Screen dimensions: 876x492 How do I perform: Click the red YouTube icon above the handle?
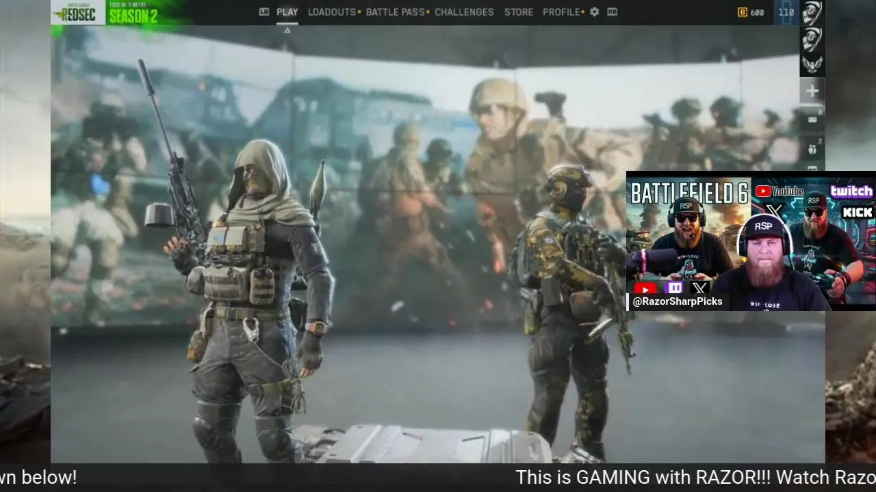coord(645,288)
